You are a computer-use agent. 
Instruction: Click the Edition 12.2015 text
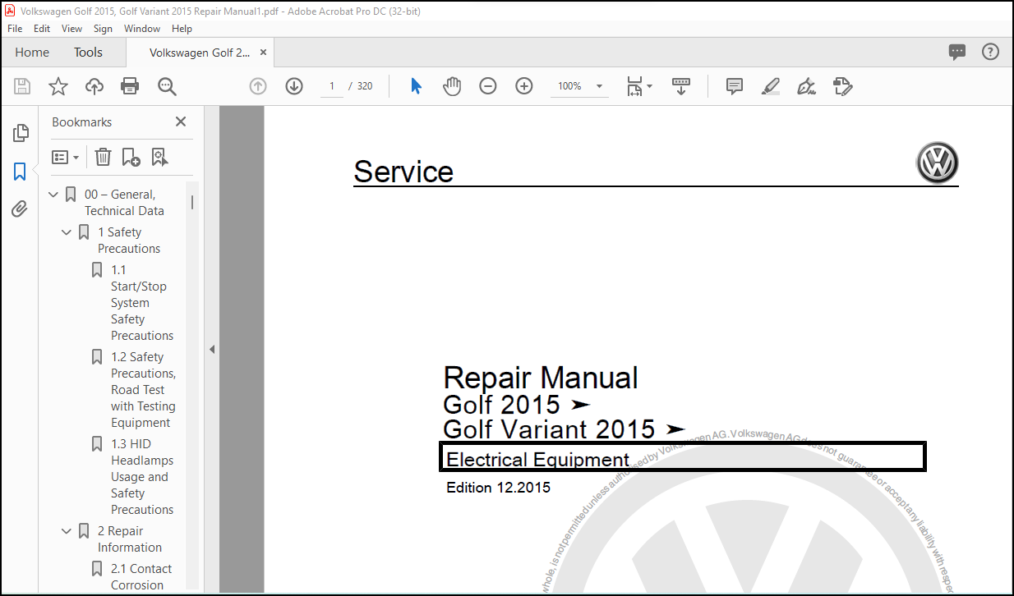(x=499, y=488)
